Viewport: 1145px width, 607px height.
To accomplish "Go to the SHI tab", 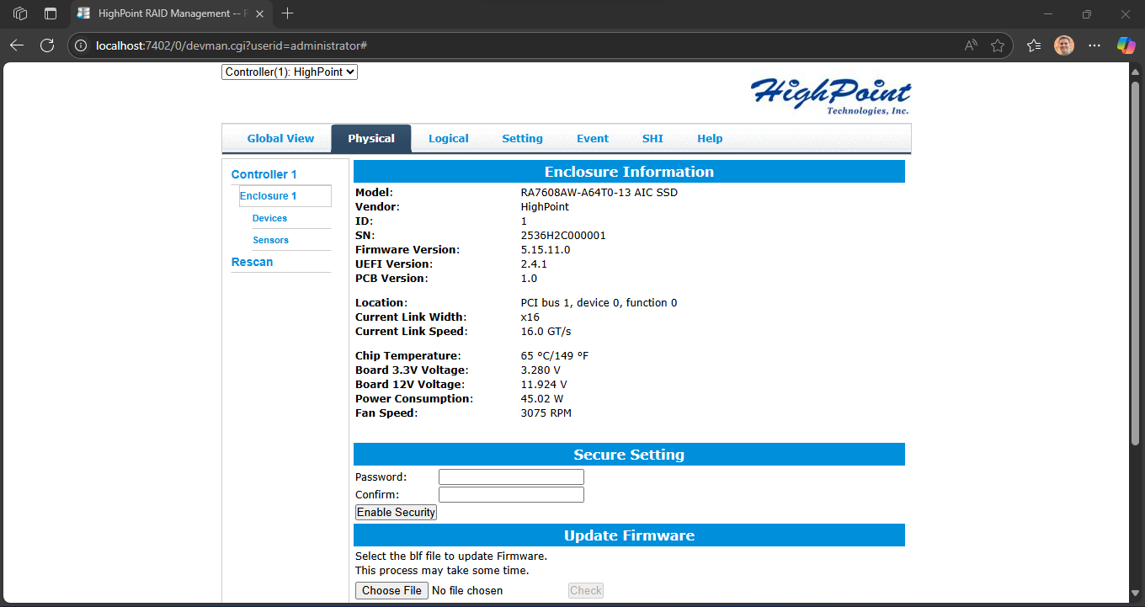I will (652, 138).
